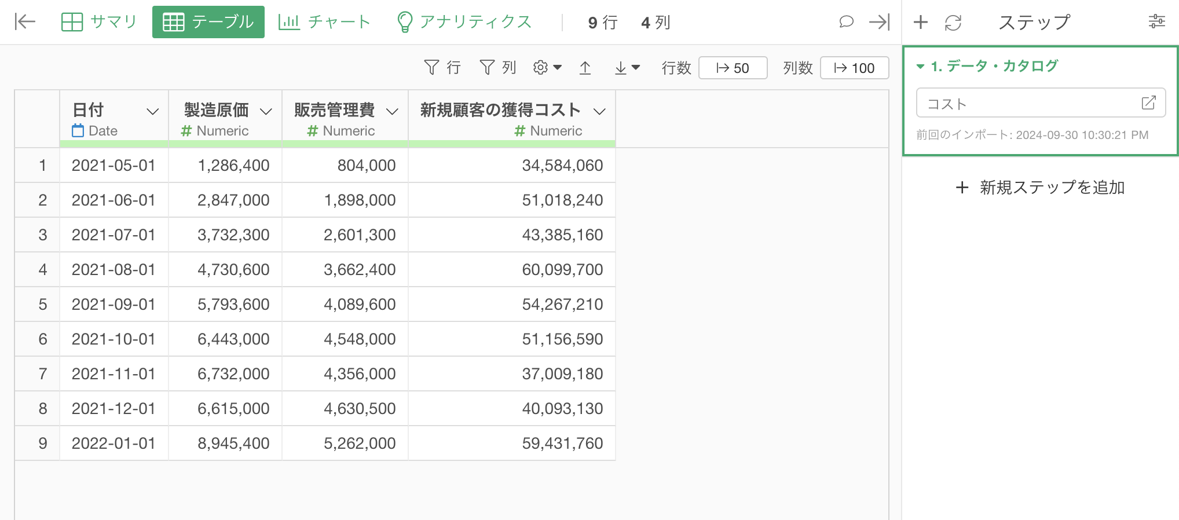Select the cell 4,356,000
Viewport: 1179px width, 520px height.
(345, 374)
